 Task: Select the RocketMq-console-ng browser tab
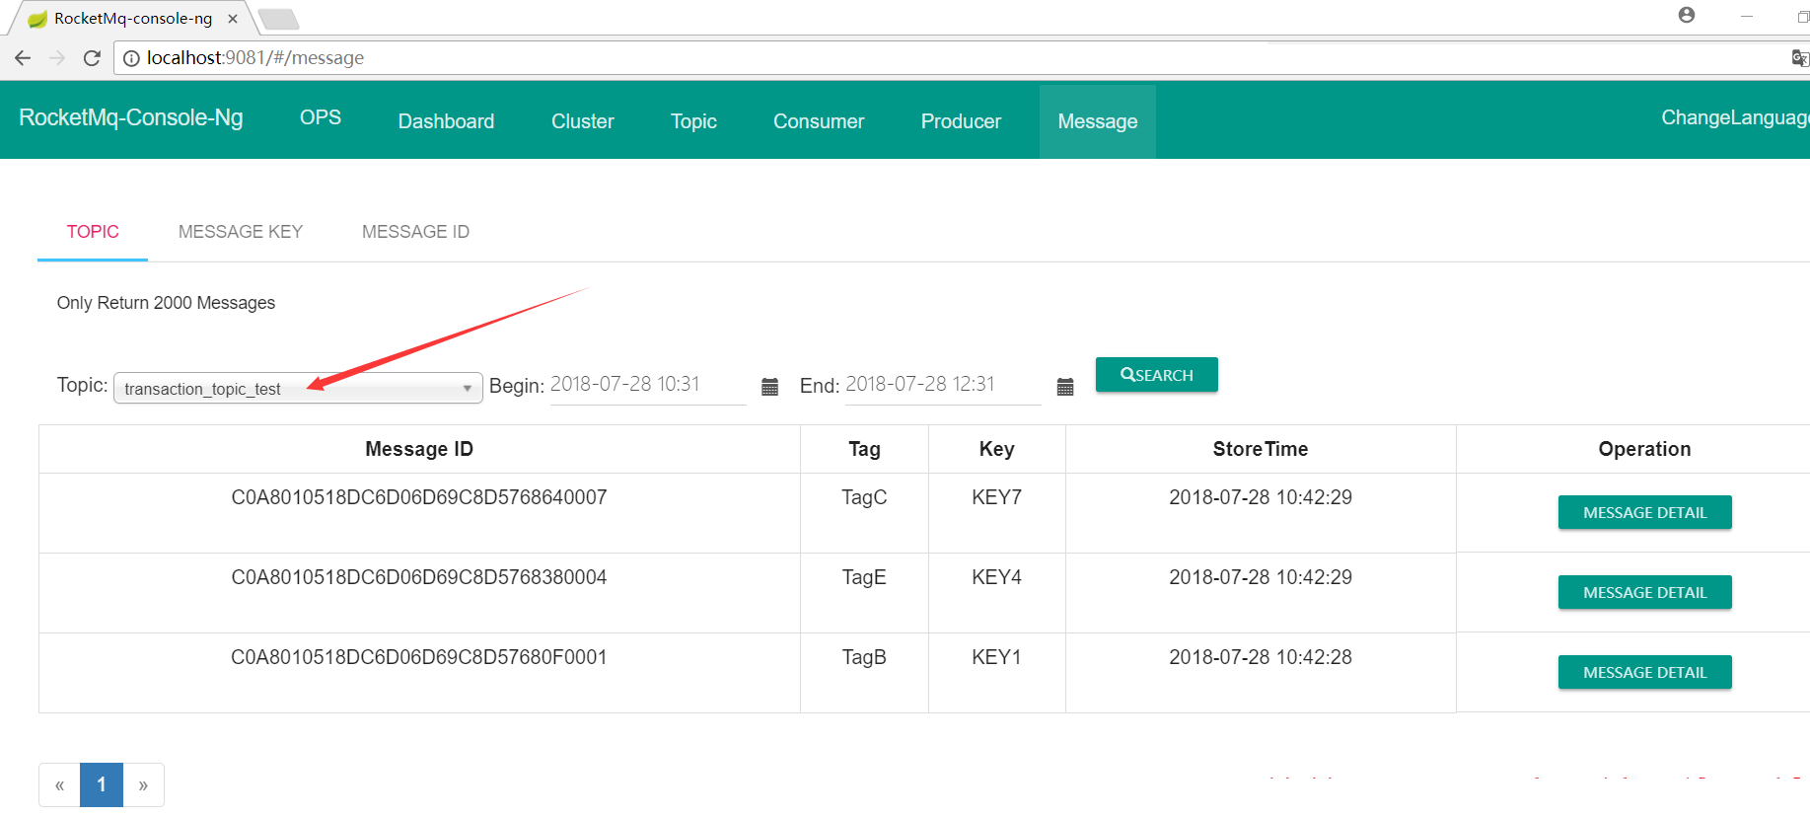(132, 19)
